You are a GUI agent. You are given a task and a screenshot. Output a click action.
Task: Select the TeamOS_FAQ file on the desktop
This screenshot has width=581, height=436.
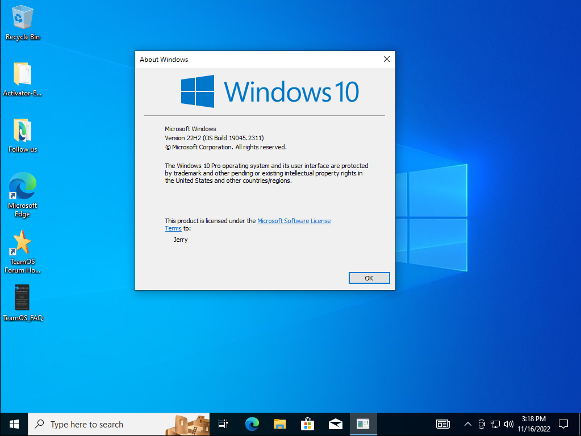(x=23, y=301)
